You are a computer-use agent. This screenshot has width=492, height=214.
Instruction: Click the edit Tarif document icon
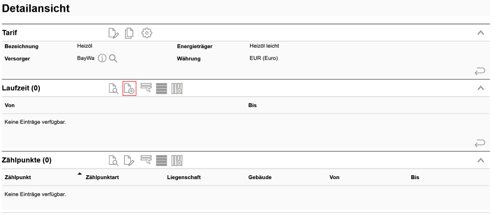point(114,33)
